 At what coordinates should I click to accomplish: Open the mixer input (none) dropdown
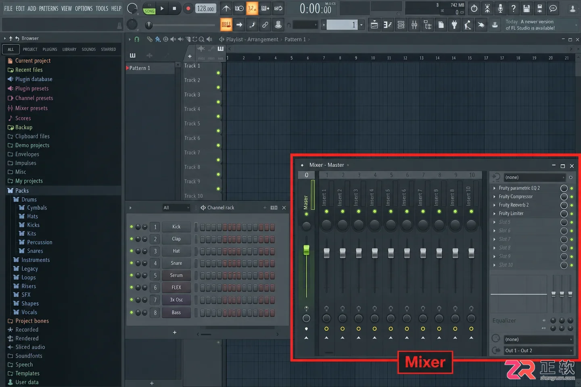535,177
